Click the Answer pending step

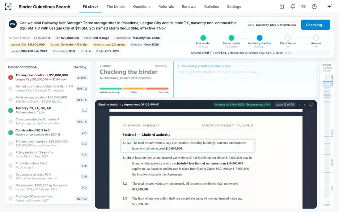(316, 38)
